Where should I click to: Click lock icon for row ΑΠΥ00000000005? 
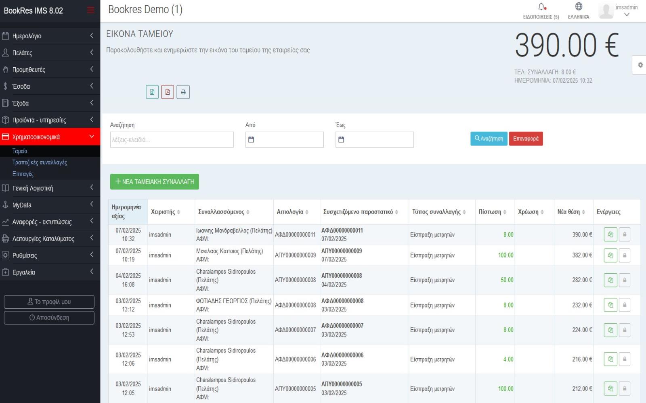tap(625, 388)
